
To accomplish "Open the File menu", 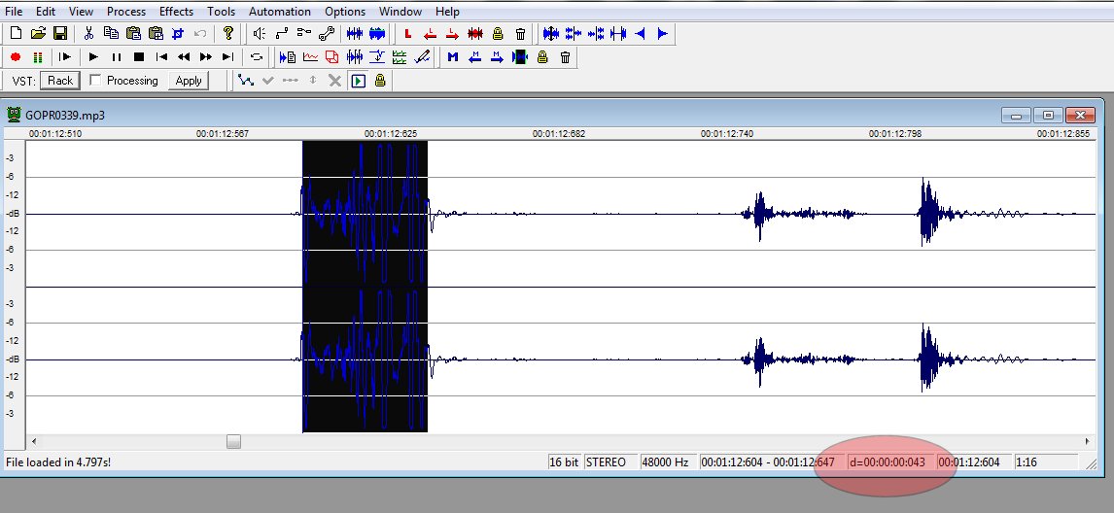I will 14,12.
